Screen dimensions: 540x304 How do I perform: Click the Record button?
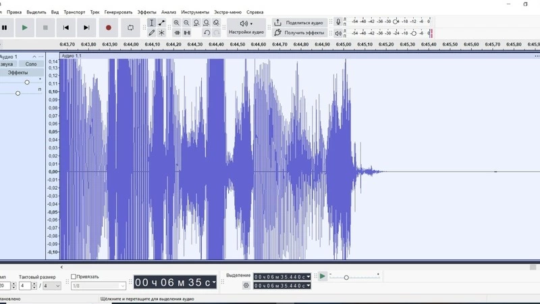108,28
